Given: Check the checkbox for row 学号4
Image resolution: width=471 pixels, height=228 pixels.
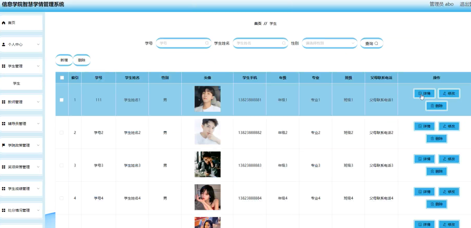Looking at the screenshot, I should (62, 198).
